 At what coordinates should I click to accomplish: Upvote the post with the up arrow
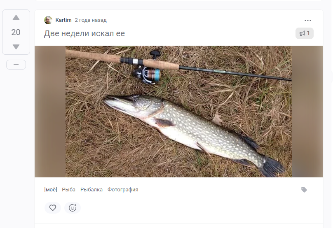point(16,18)
